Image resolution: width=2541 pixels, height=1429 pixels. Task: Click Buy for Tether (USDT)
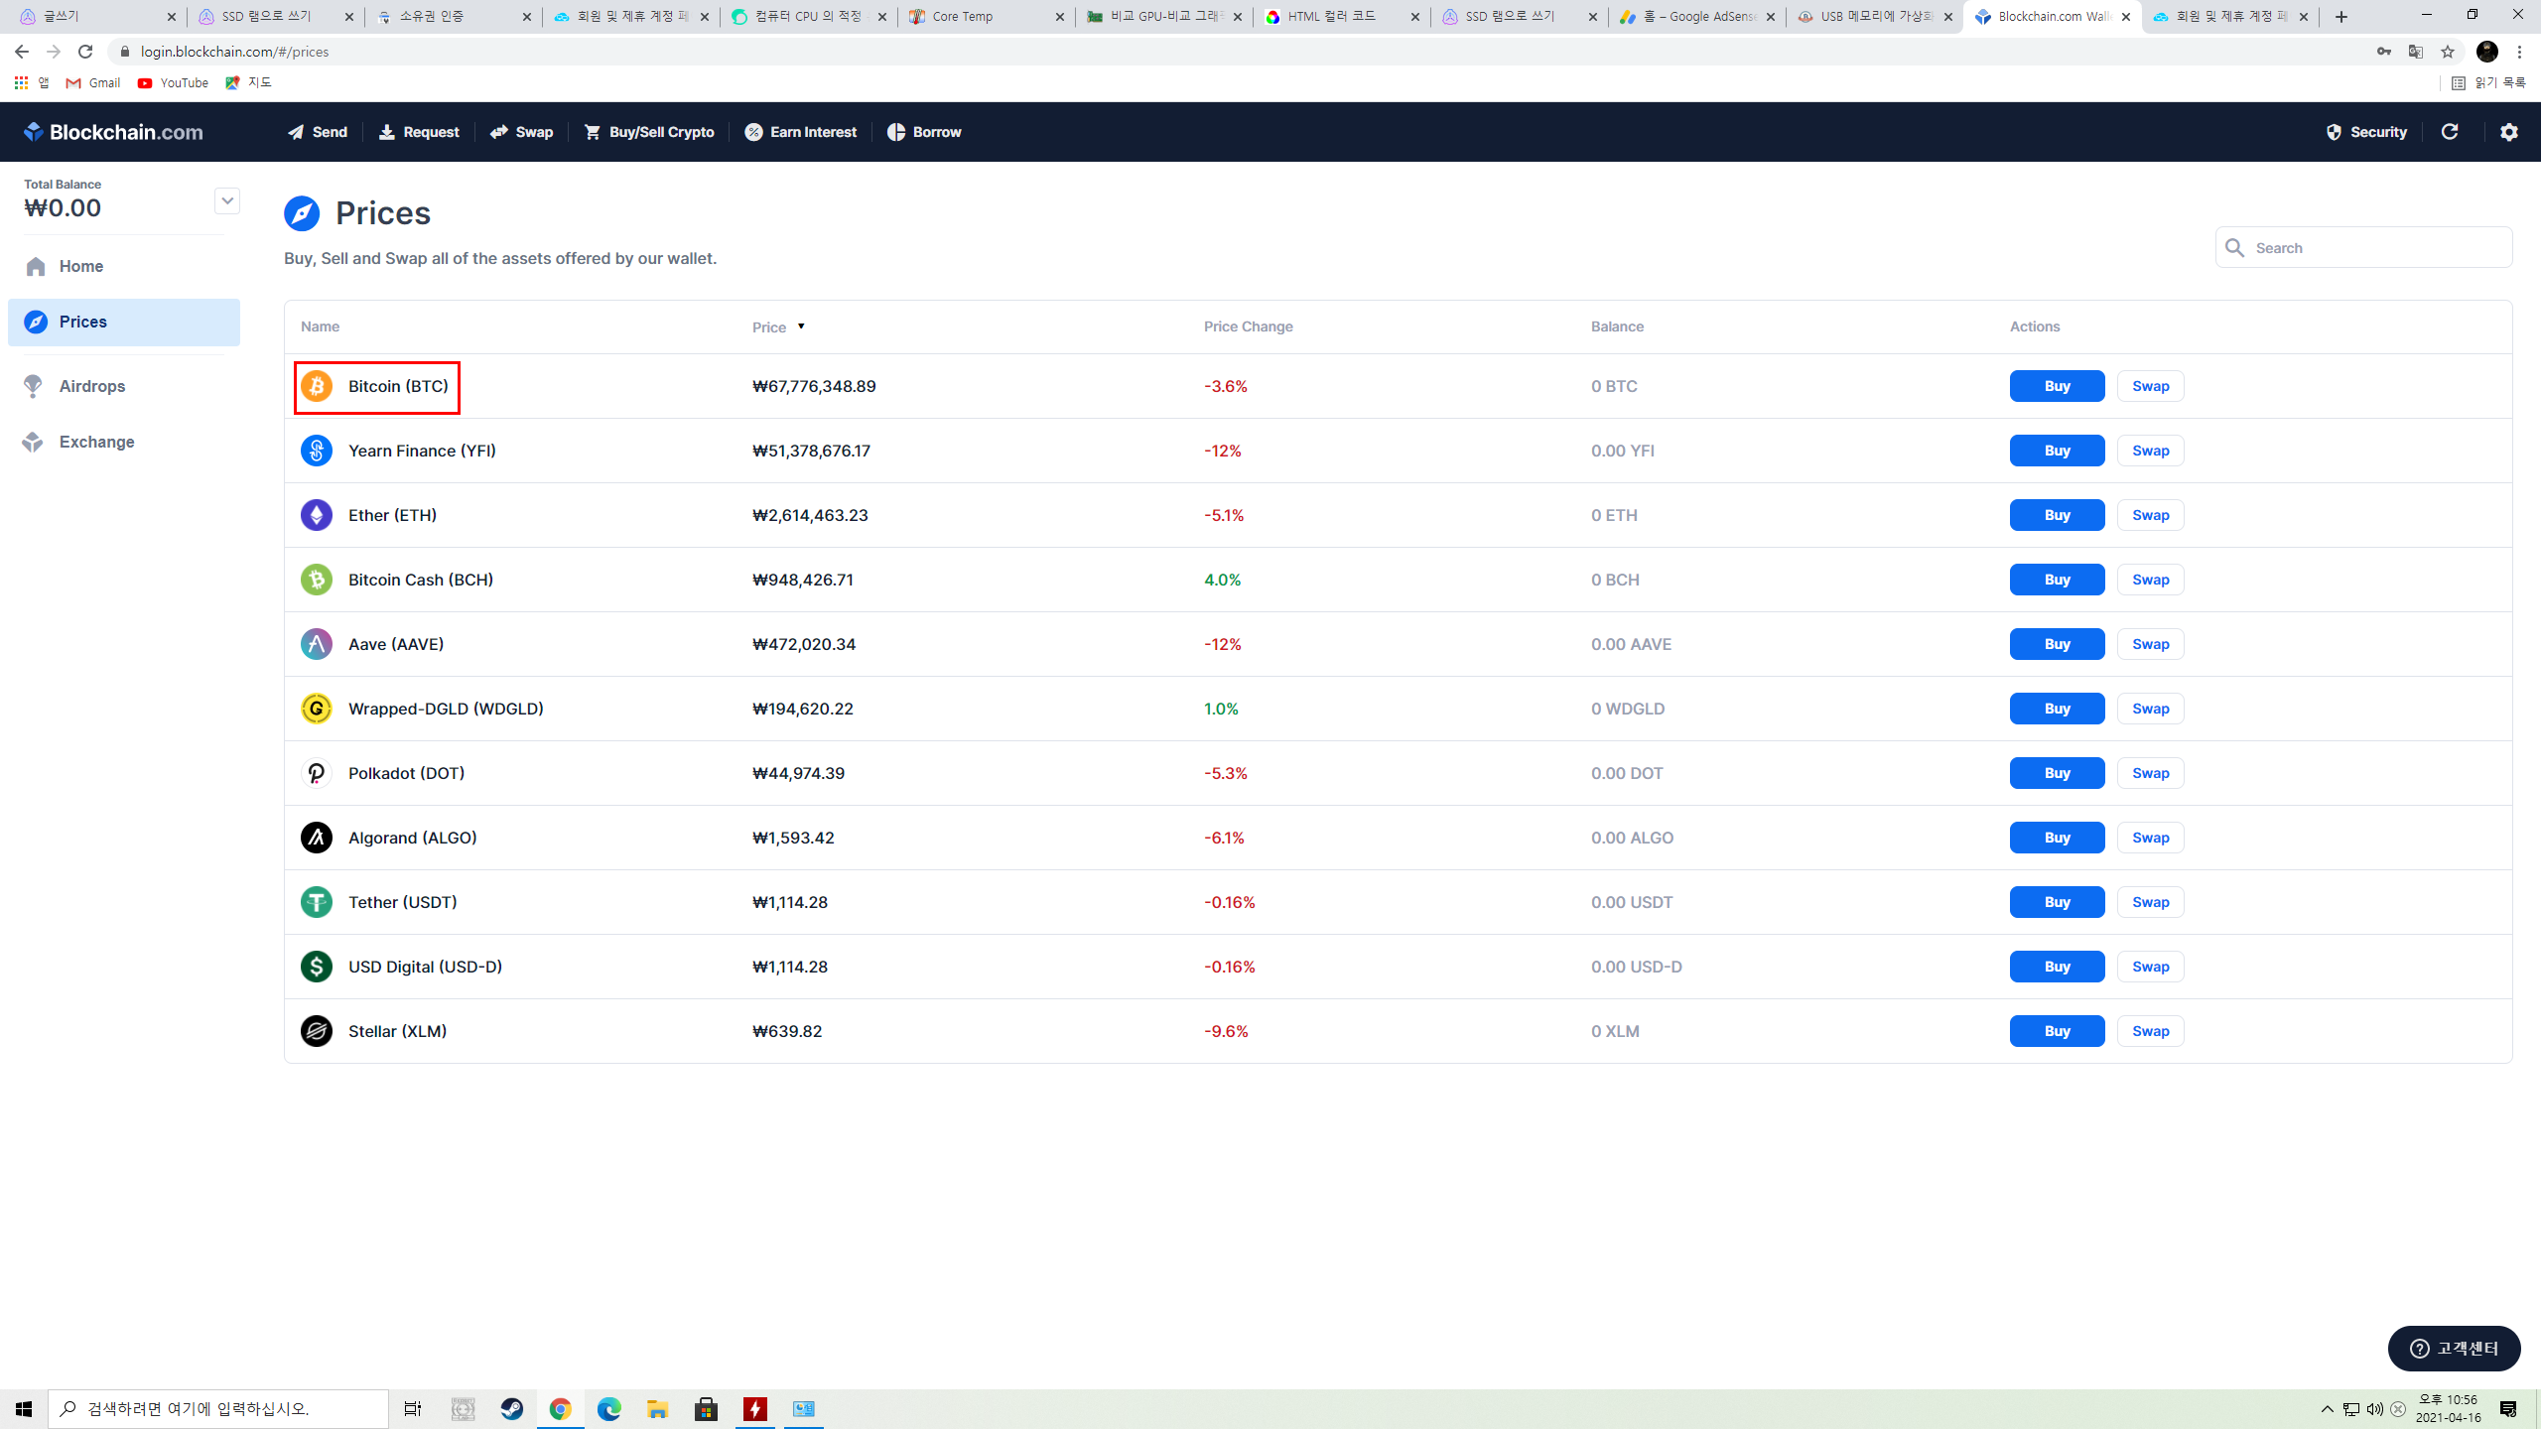pyautogui.click(x=2057, y=902)
